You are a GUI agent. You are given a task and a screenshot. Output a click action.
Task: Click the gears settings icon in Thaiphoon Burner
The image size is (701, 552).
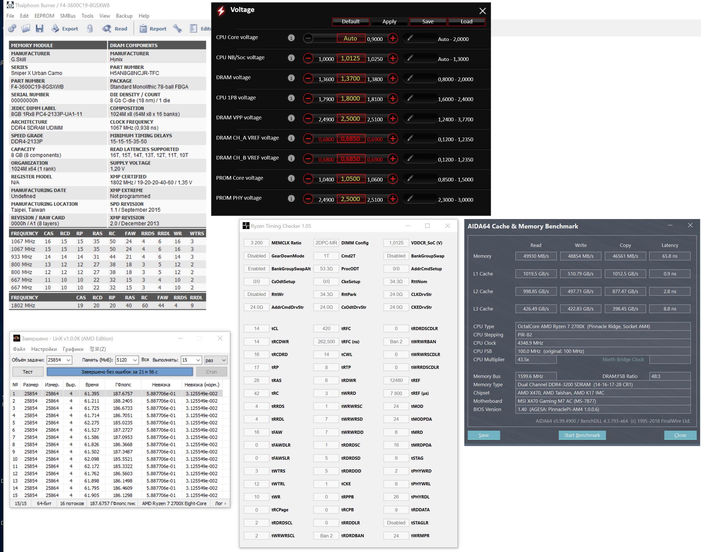point(12,28)
